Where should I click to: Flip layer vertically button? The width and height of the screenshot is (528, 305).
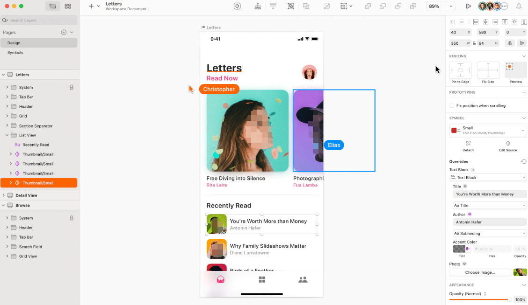click(x=521, y=43)
